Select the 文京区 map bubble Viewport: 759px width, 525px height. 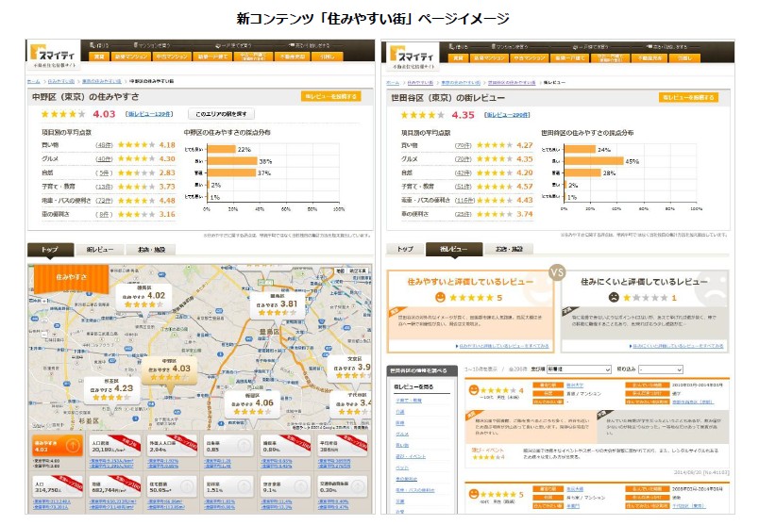click(350, 369)
